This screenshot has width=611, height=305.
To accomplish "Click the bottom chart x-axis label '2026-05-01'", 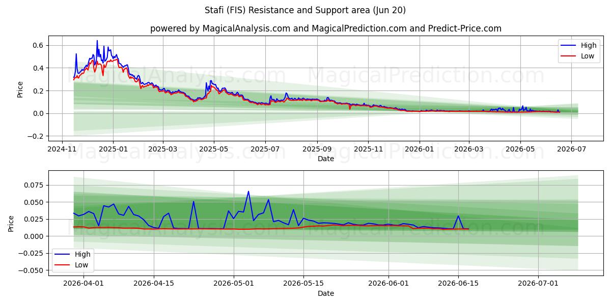I will pyautogui.click(x=234, y=284).
